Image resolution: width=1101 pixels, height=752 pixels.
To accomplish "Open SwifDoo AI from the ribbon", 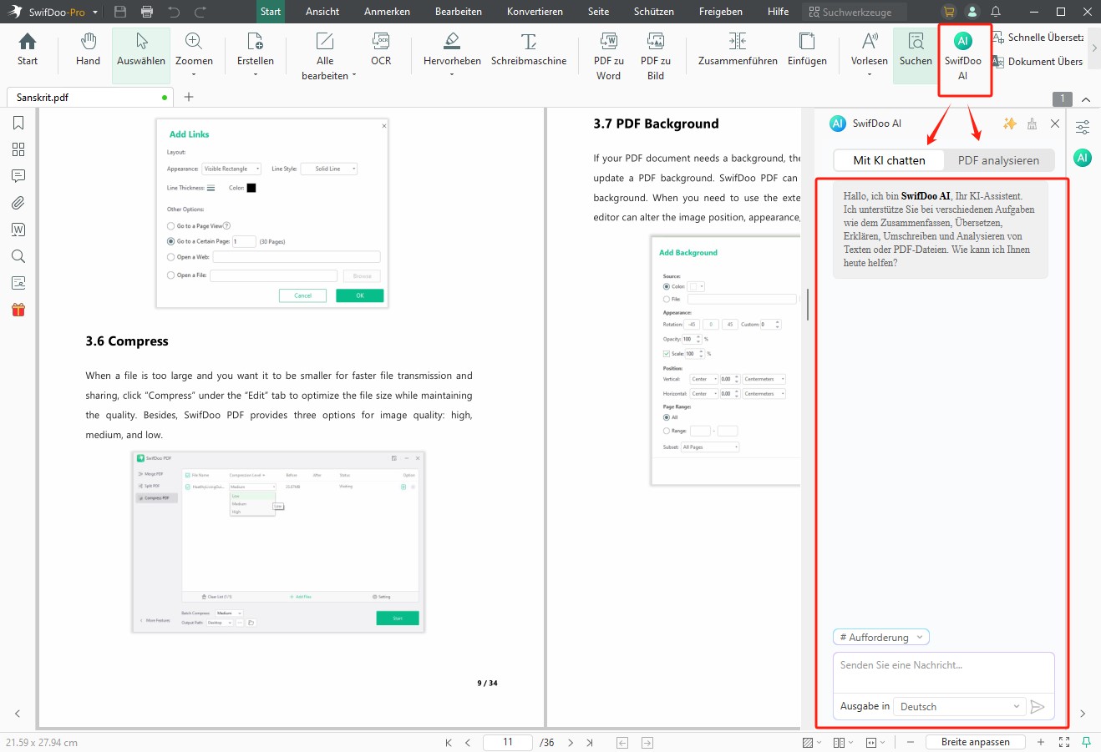I will [x=962, y=56].
